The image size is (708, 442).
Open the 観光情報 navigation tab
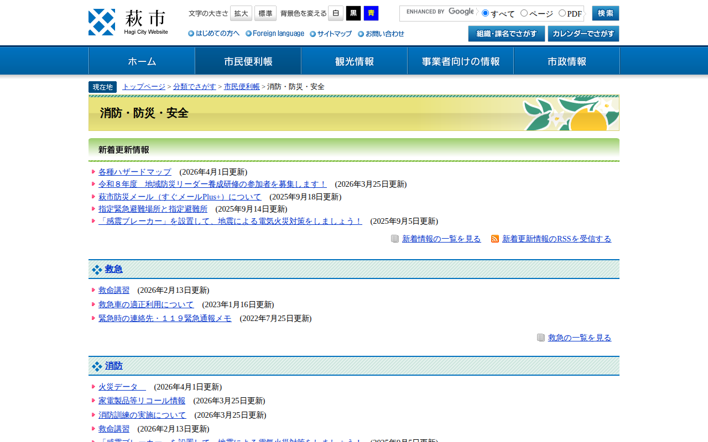point(354,61)
